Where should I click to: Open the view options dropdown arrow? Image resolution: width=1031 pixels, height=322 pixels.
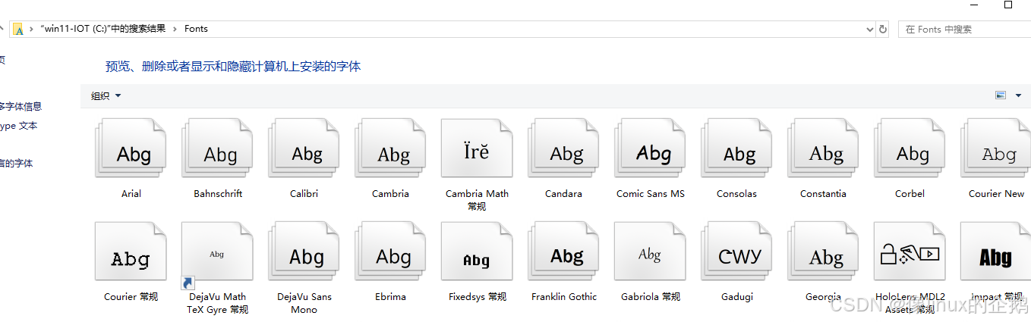1017,95
